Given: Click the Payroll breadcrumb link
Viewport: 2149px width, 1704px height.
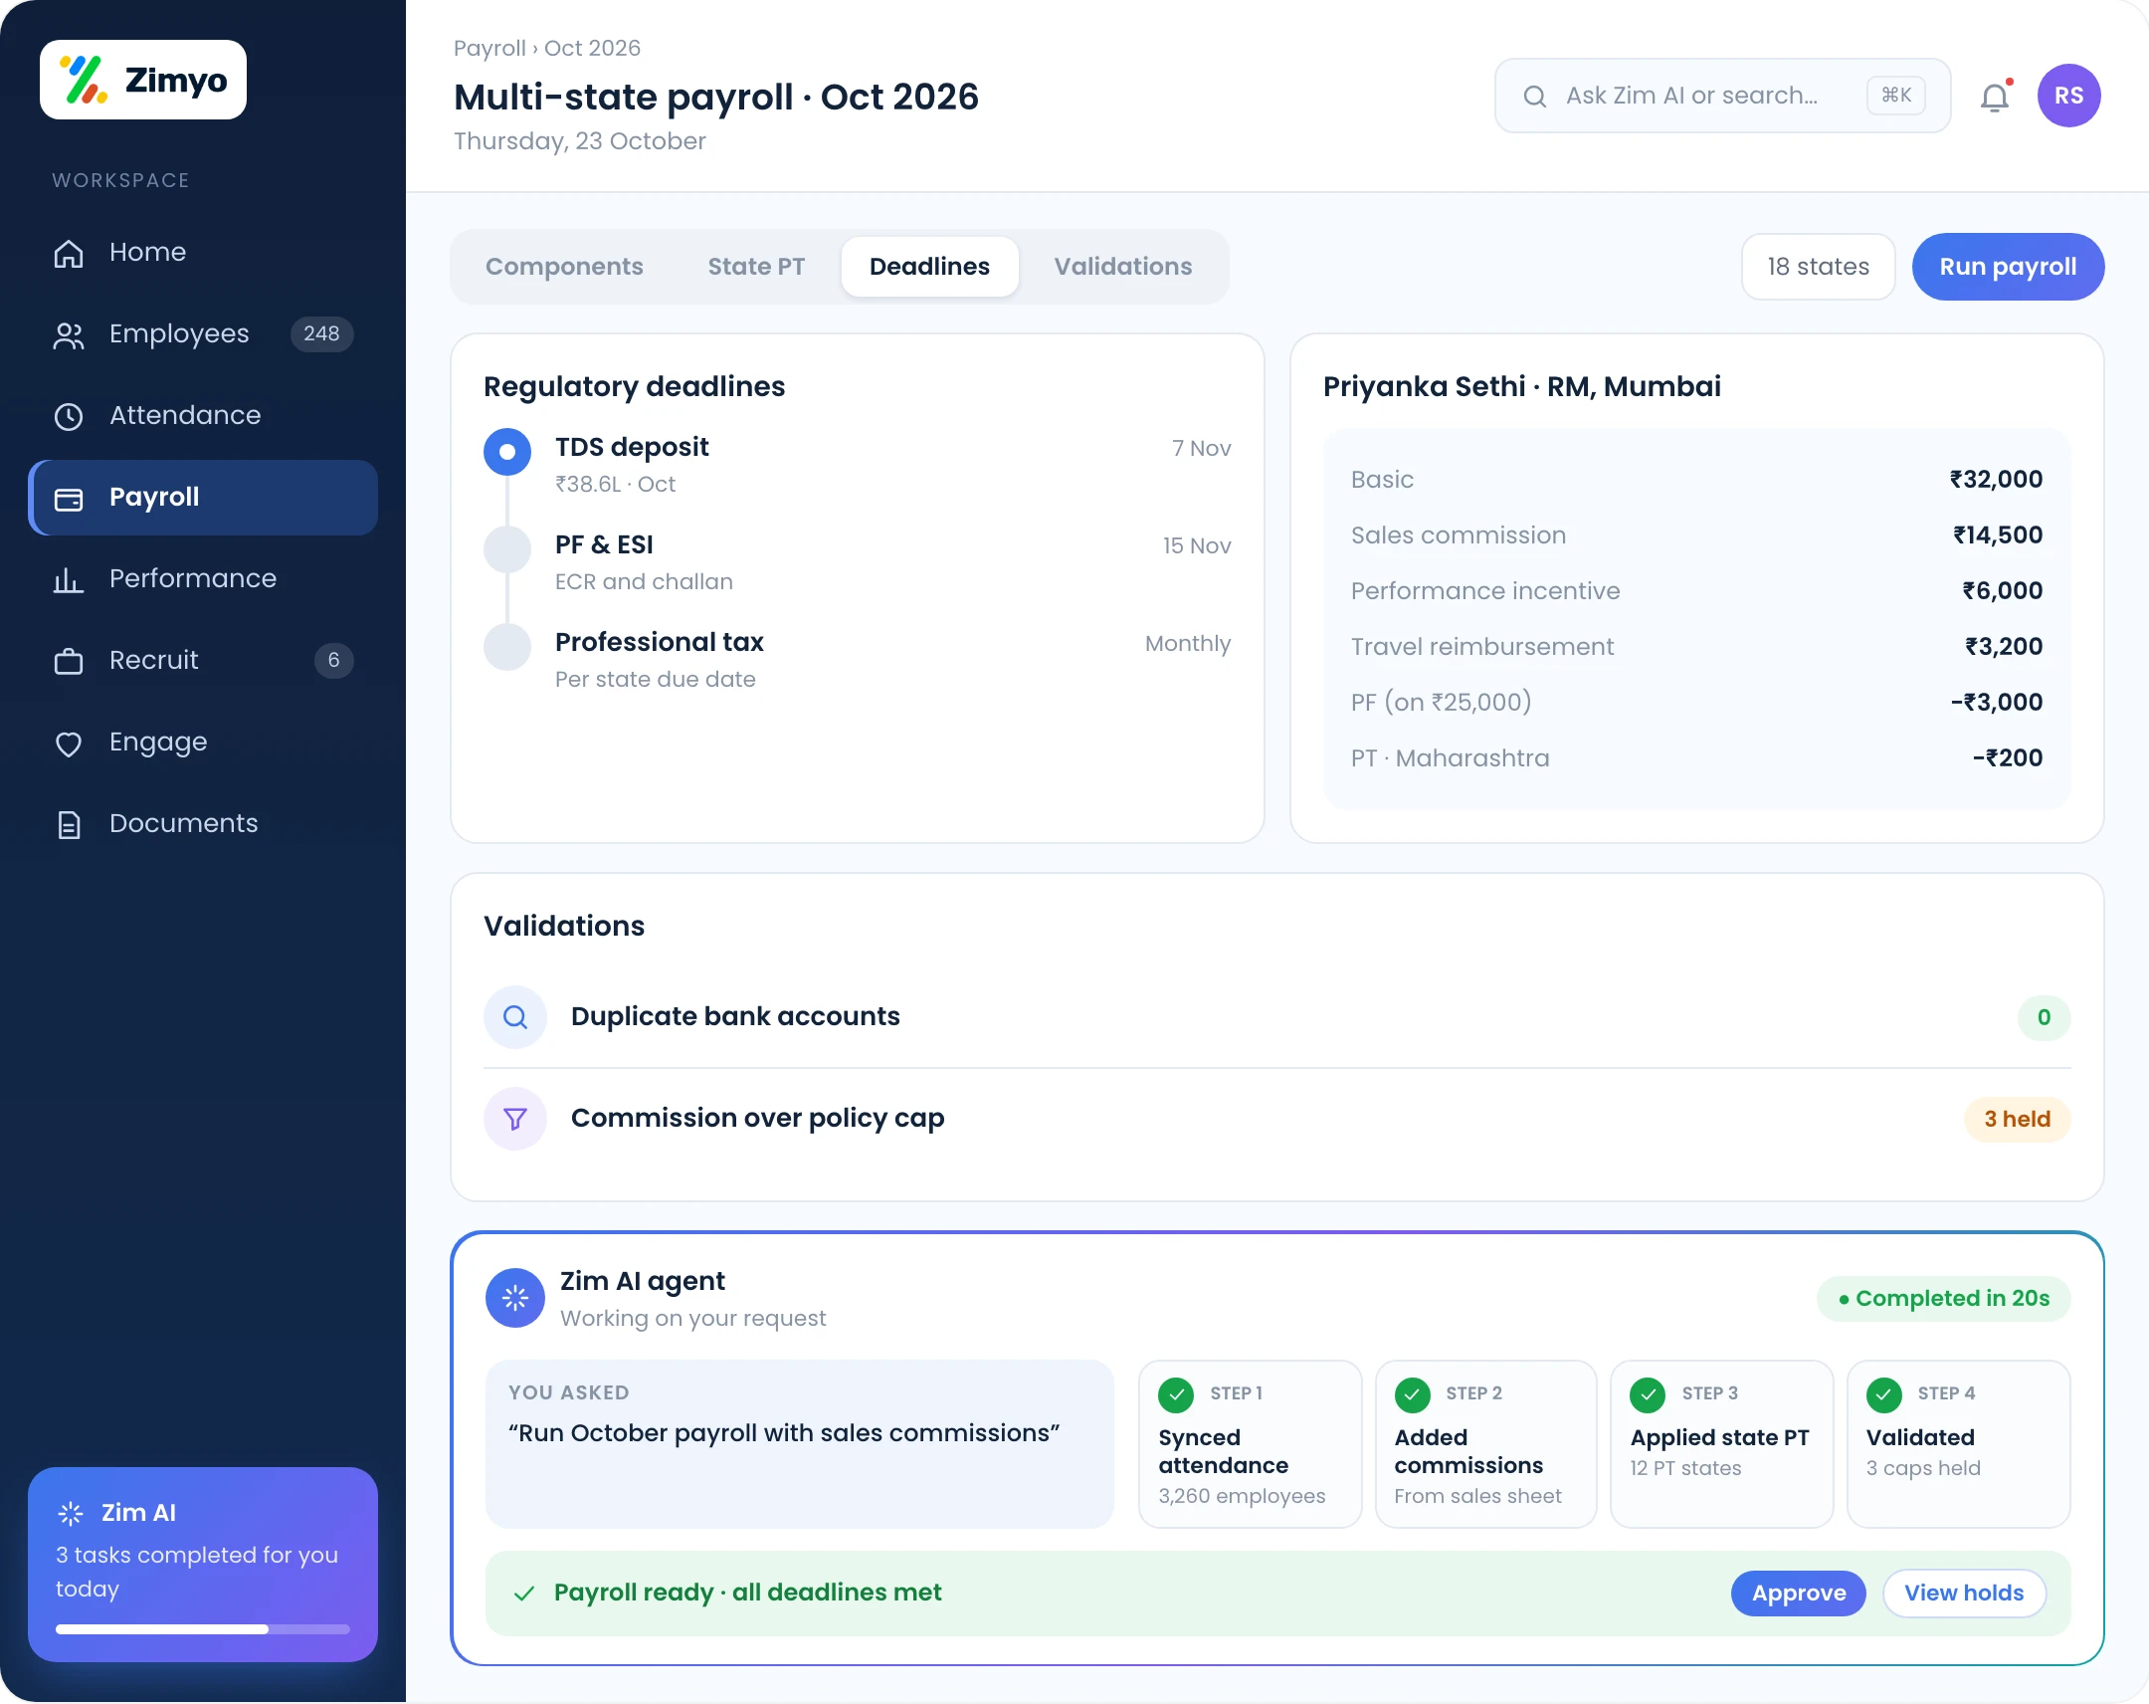Looking at the screenshot, I should [x=489, y=48].
